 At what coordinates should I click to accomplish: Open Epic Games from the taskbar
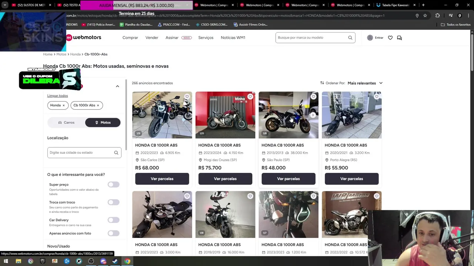(43, 261)
